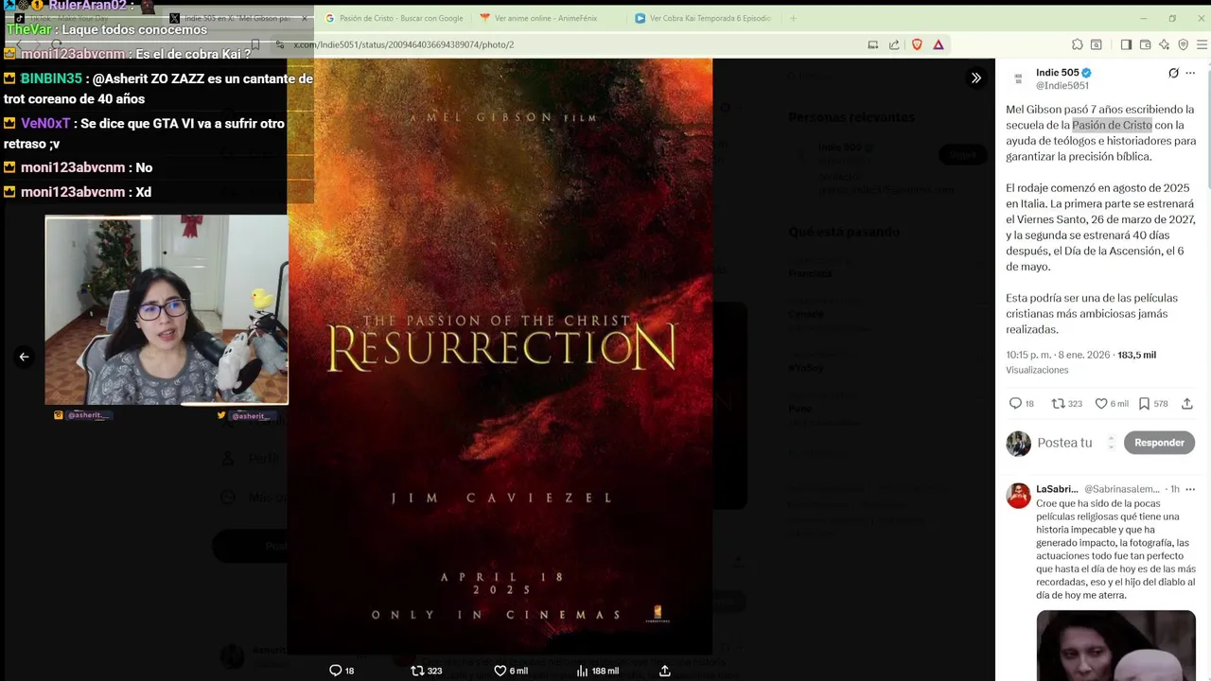Click BINBIN35 username in stream chat
The image size is (1211, 681).
(x=51, y=79)
